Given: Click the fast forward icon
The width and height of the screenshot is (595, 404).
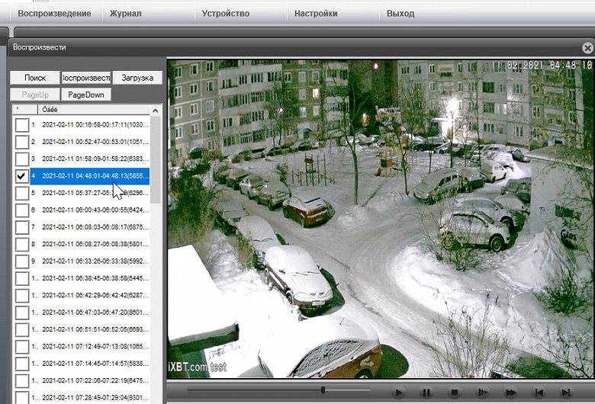Looking at the screenshot, I should [511, 393].
